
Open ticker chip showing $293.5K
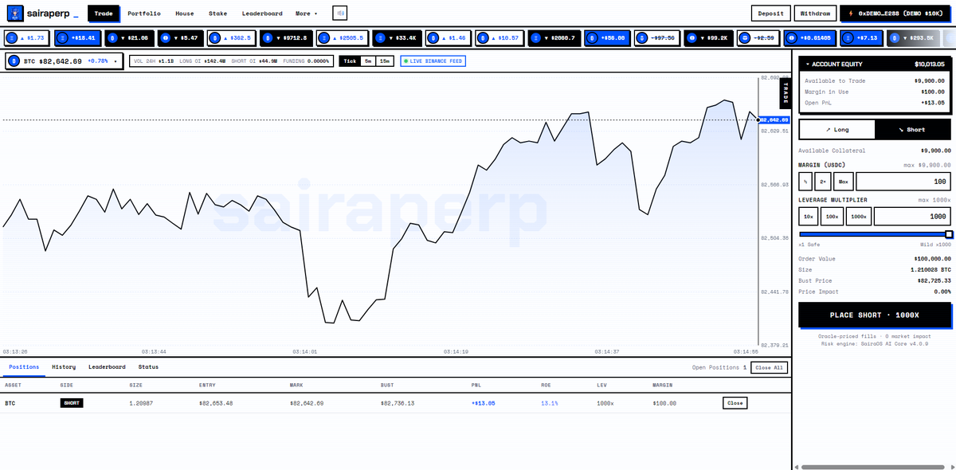pyautogui.click(x=912, y=37)
